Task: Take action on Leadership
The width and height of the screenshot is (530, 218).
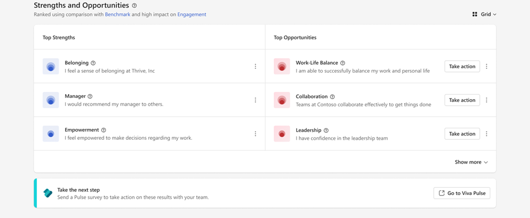Action: (462, 134)
